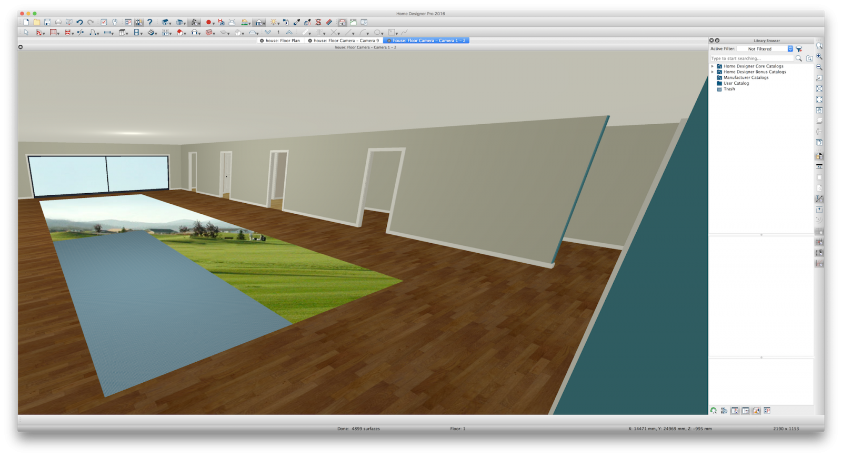The image size is (842, 457).
Task: Select the arrow Select Objects tool
Action: pyautogui.click(x=26, y=33)
